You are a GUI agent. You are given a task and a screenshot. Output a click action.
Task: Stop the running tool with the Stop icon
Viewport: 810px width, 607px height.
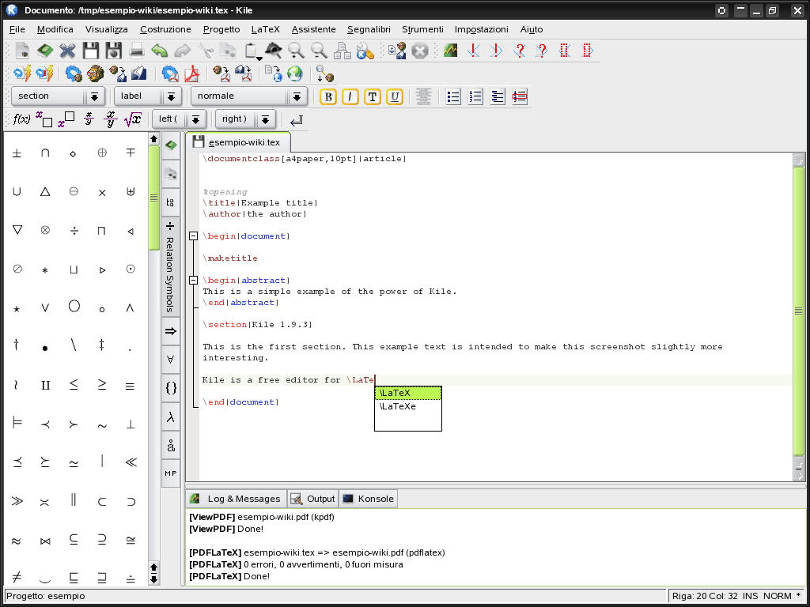420,51
